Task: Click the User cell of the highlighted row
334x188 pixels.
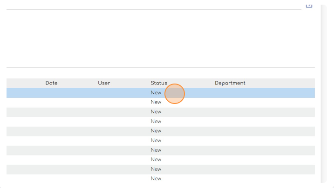Action: [x=104, y=93]
